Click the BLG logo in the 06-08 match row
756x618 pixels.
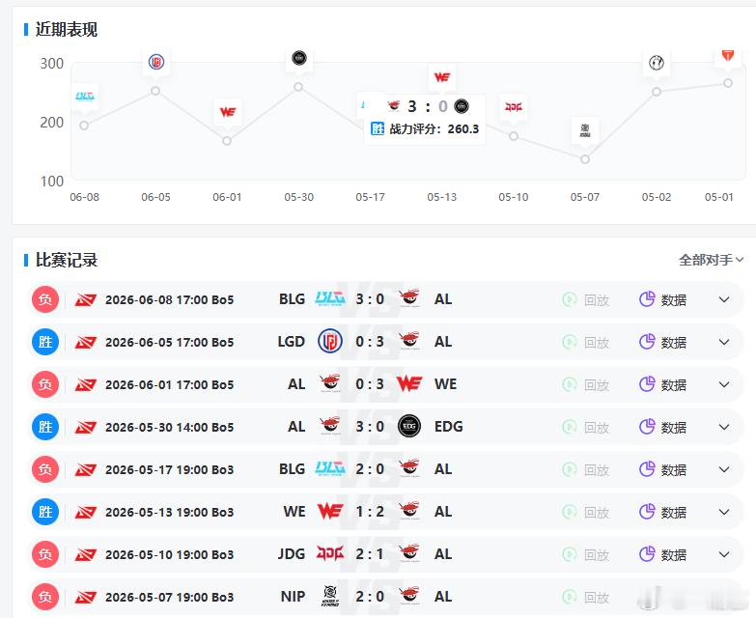pos(330,298)
